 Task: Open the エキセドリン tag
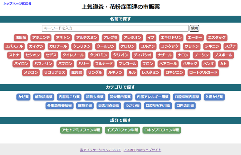click(171, 38)
